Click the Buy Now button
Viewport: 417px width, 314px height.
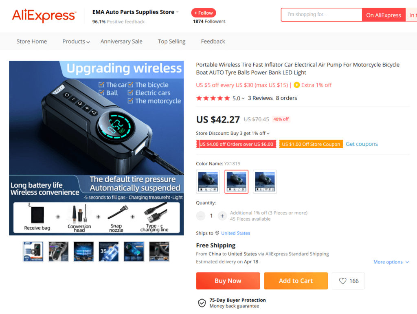coord(228,281)
